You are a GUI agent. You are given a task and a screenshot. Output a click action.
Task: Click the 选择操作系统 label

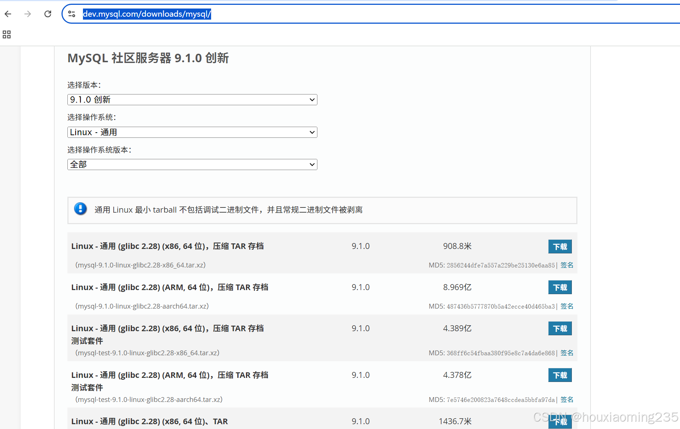click(91, 117)
